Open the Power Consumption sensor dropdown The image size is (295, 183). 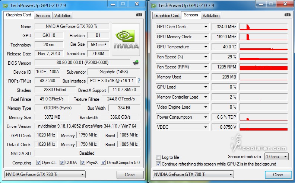click(206, 117)
